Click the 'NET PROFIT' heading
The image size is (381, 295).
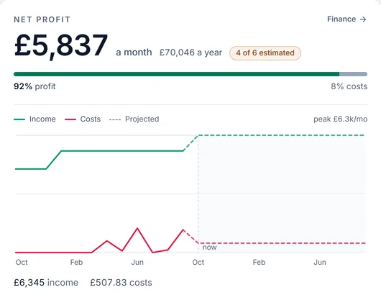click(42, 19)
